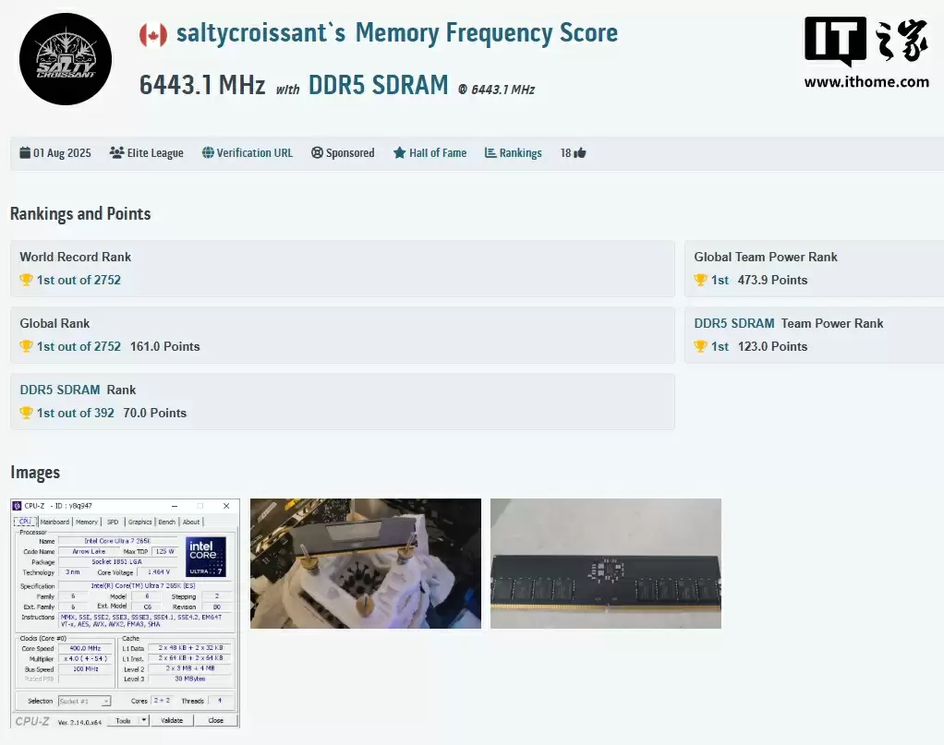Open the LN2 cooling pot photo thumbnail
The width and height of the screenshot is (944, 745).
(365, 563)
